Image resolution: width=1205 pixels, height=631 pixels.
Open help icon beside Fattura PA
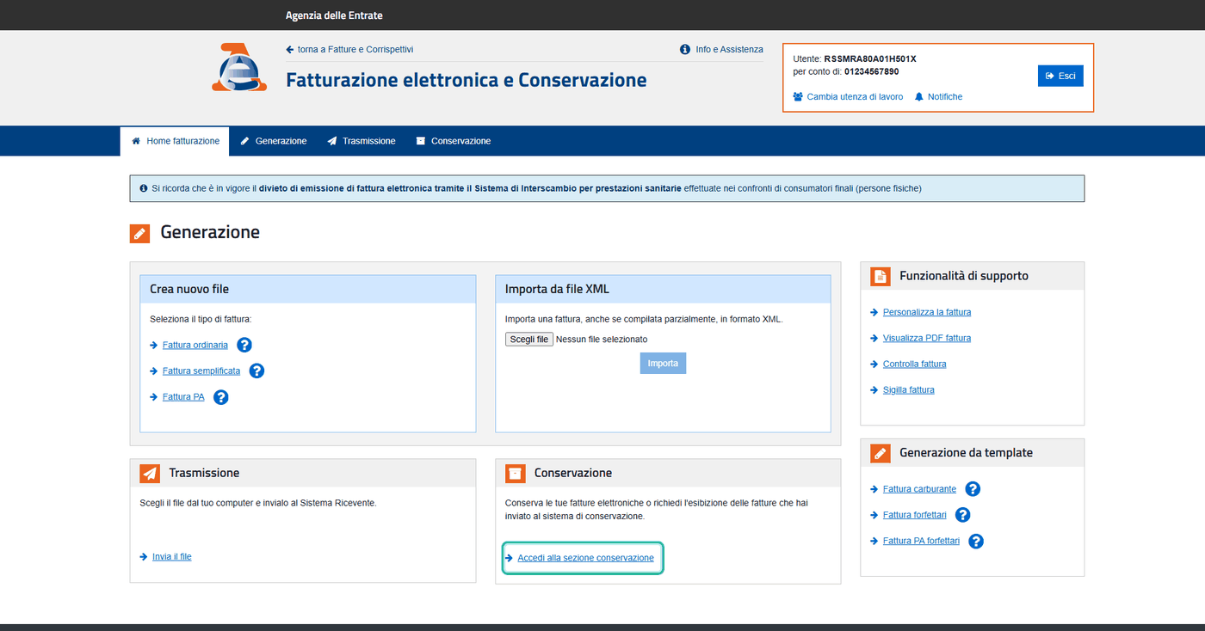click(x=220, y=397)
